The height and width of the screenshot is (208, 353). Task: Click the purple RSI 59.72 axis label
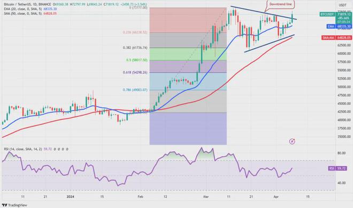337,168
